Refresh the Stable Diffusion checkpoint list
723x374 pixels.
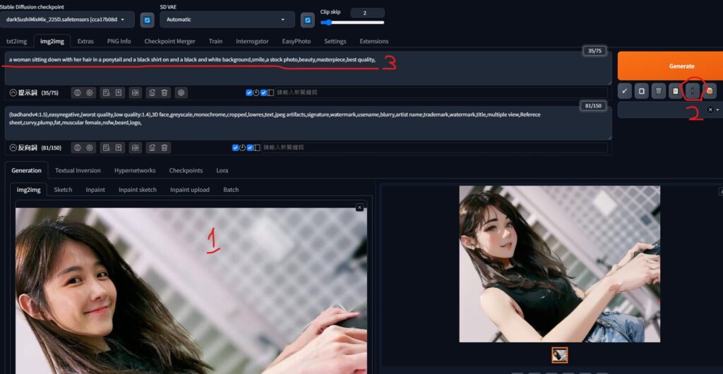coord(147,20)
